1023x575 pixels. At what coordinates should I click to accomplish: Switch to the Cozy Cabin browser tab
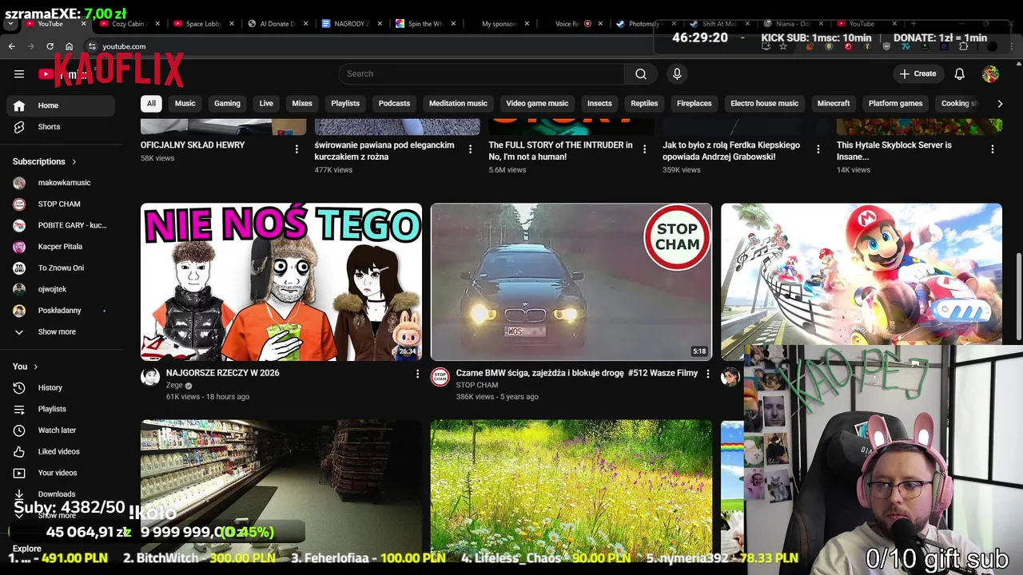click(129, 24)
